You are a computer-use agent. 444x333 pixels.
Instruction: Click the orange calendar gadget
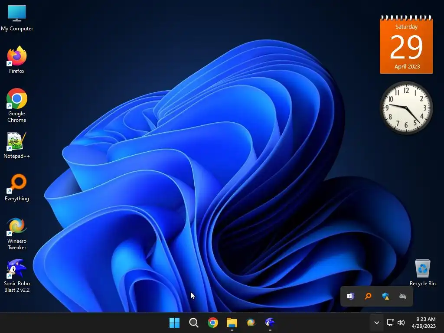tap(406, 45)
